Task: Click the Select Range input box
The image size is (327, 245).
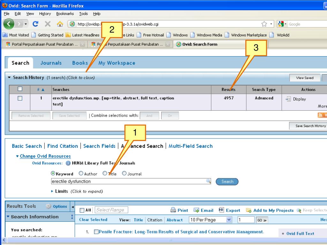Action: point(111,210)
